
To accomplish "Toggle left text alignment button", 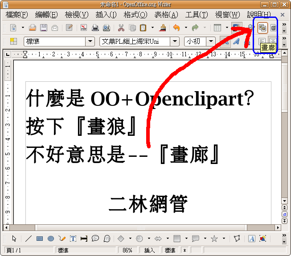I will [262, 42].
